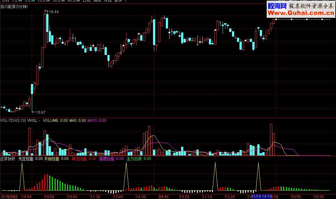This screenshot has height=199, width=336.
Task: Click the chart title 百川能源(5分钟)
Action: [x=14, y=7]
